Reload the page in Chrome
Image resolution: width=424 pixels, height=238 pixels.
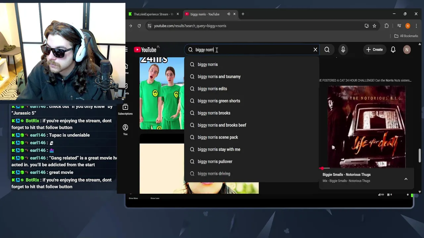tap(139, 26)
